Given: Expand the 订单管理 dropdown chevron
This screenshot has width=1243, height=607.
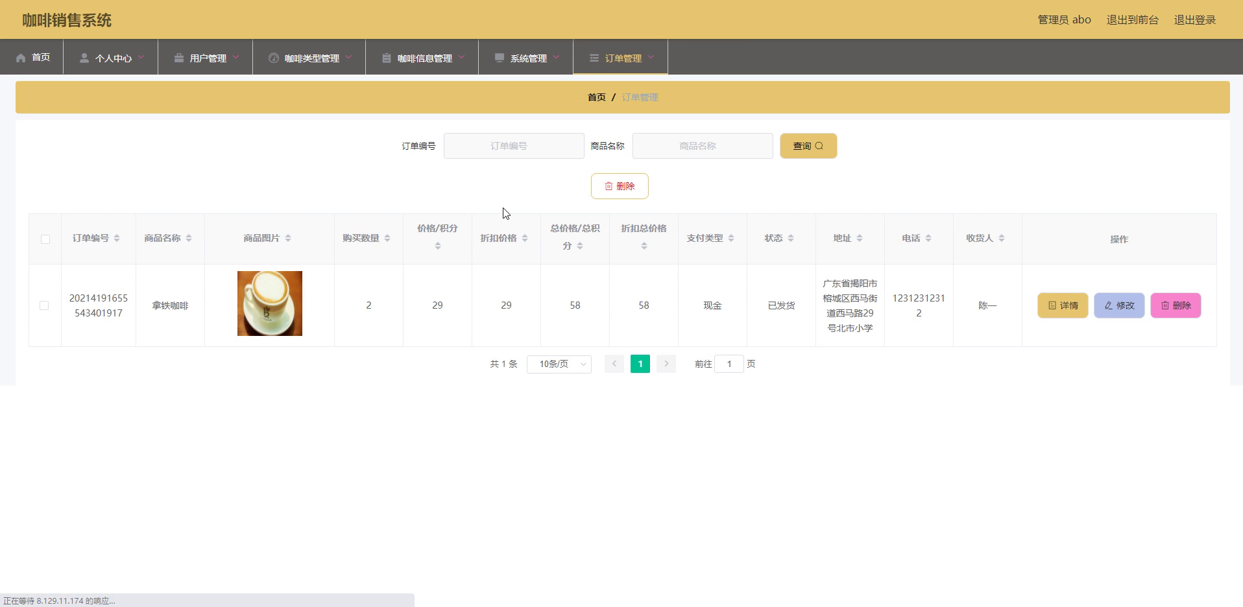Looking at the screenshot, I should point(651,57).
